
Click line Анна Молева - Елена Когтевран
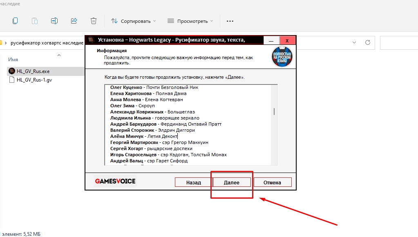146,100
